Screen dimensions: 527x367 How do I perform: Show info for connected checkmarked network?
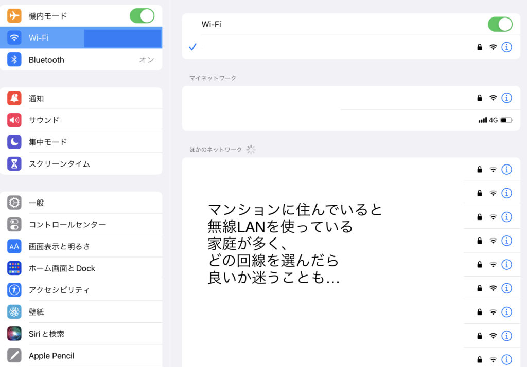507,47
